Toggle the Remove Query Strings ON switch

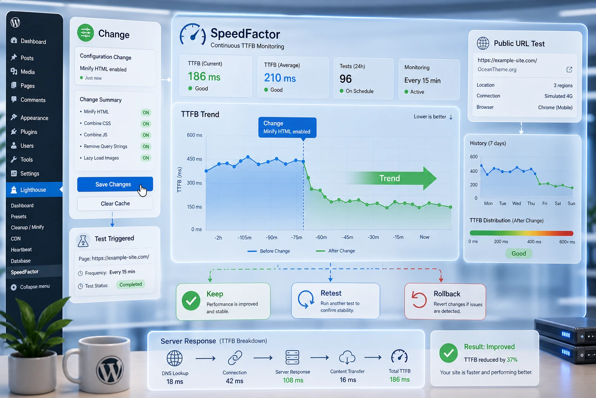(x=146, y=147)
